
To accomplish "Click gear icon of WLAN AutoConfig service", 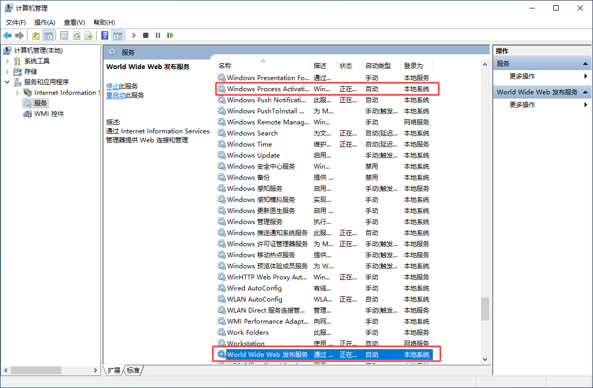I will (x=222, y=299).
